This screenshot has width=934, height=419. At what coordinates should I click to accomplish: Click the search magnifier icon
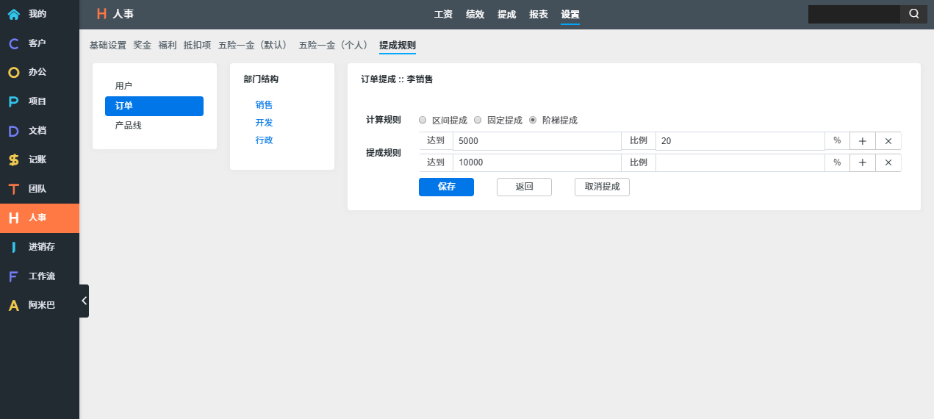[913, 14]
